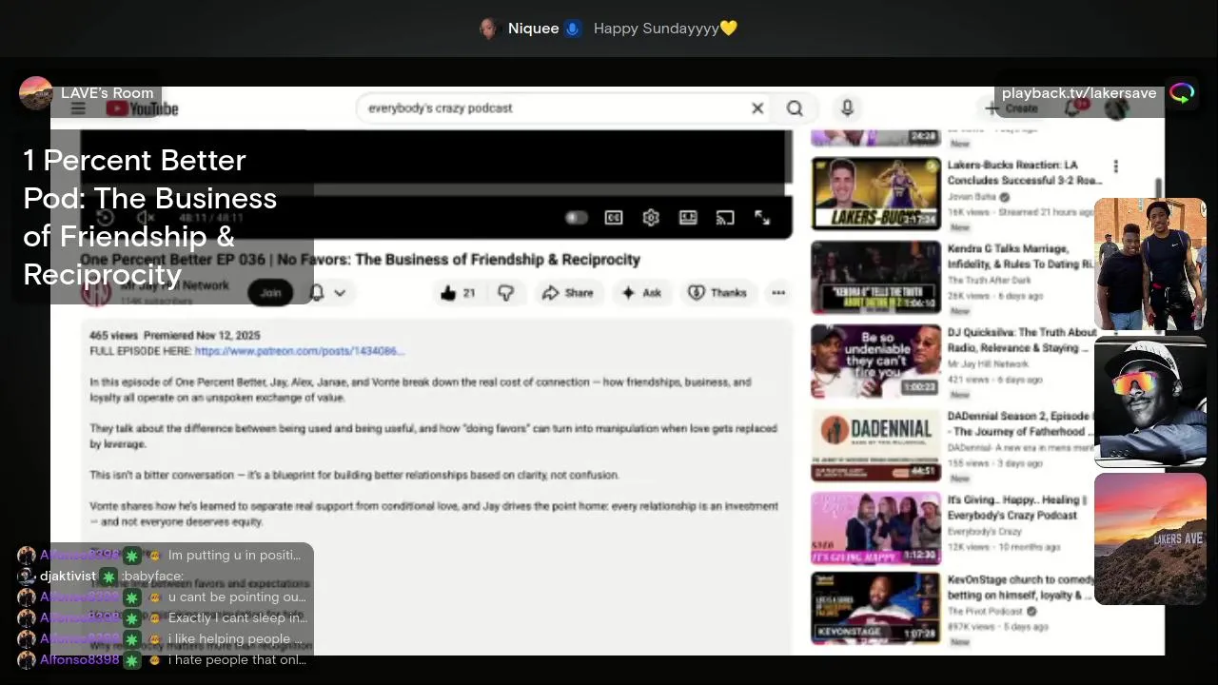Select participant tile with mirrored sunglasses
This screenshot has width=1218, height=685.
coord(1149,401)
